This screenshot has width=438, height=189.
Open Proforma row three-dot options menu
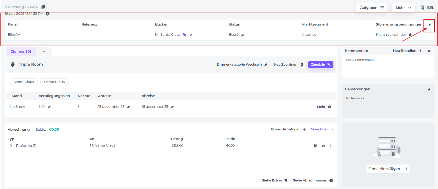[331, 146]
